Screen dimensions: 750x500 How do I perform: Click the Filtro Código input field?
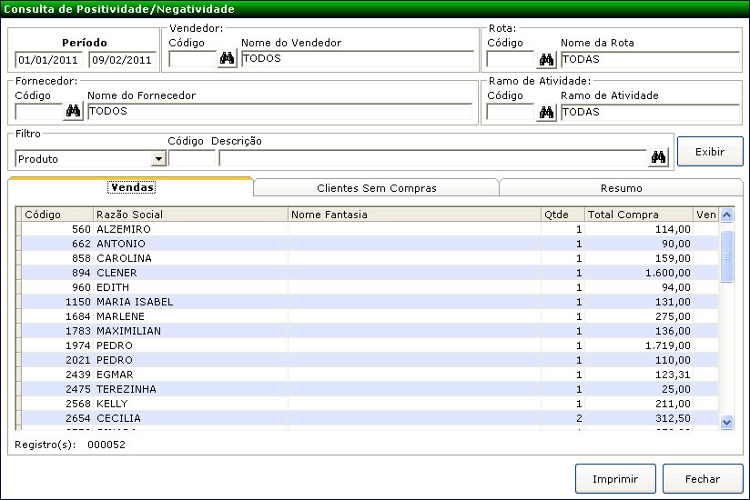coord(192,158)
